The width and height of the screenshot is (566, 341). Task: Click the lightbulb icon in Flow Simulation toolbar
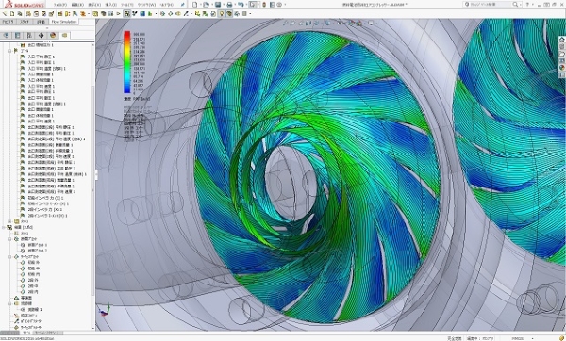tap(222, 14)
